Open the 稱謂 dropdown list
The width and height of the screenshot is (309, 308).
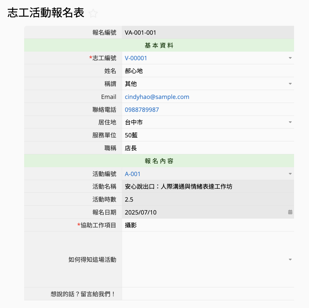pyautogui.click(x=290, y=84)
